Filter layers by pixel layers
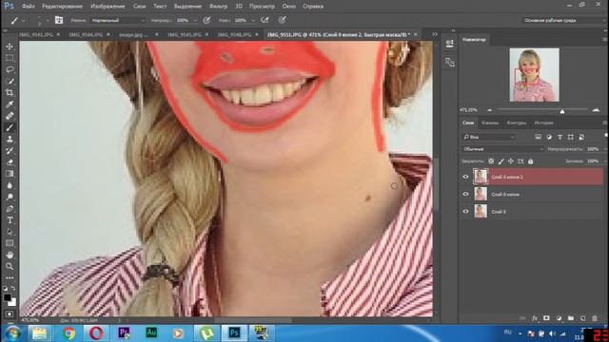This screenshot has height=342, width=609. 539,137
